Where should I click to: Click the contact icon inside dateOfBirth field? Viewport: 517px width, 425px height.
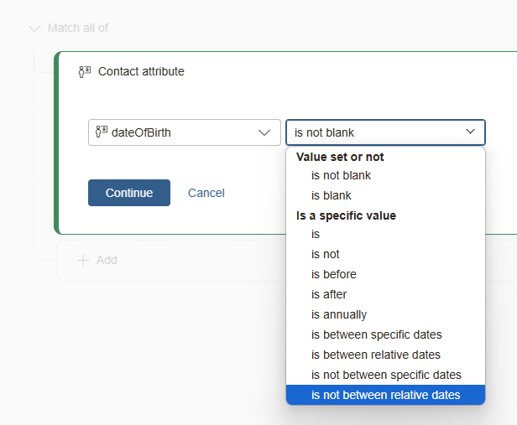click(x=102, y=132)
